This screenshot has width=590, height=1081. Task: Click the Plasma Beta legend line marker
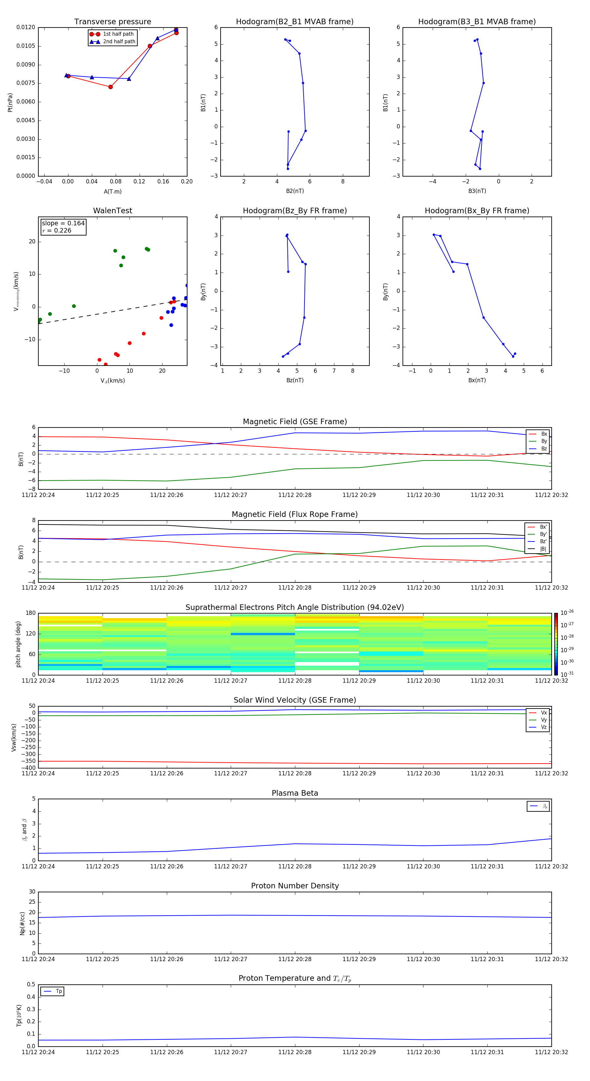pyautogui.click(x=534, y=806)
